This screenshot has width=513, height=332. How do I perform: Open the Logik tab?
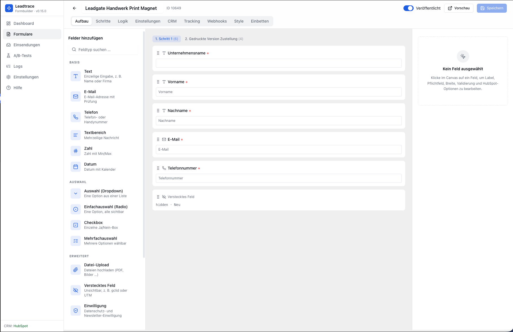[123, 21]
